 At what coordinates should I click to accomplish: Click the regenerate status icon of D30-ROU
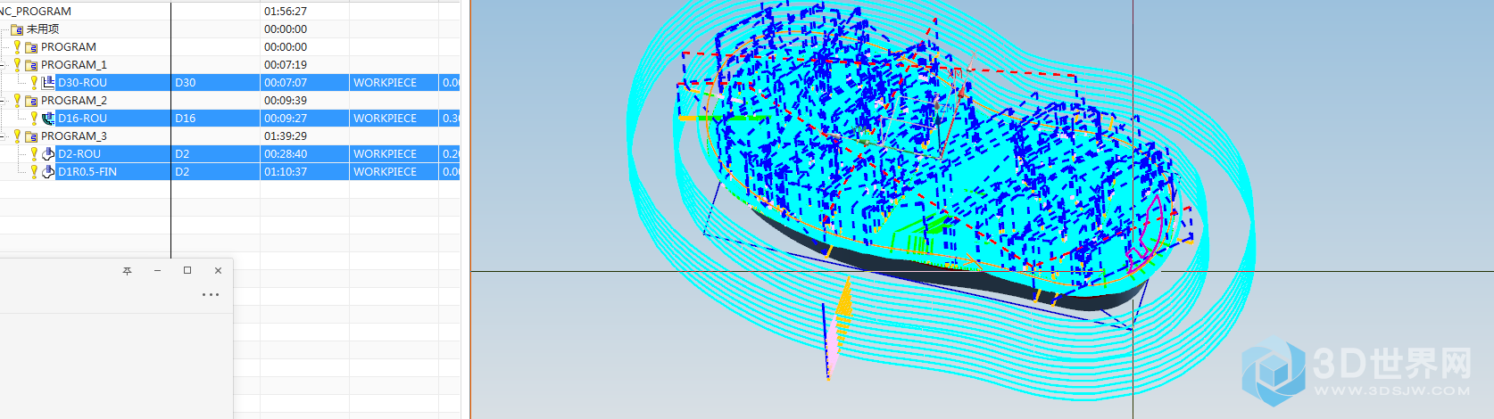point(35,82)
